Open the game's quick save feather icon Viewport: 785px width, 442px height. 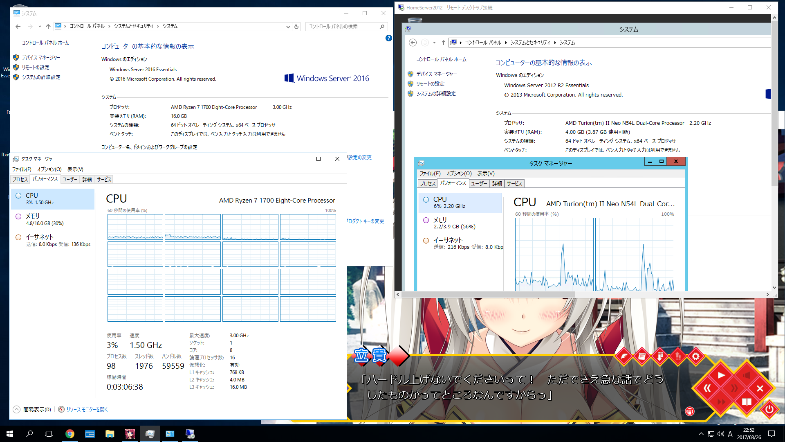click(x=624, y=356)
